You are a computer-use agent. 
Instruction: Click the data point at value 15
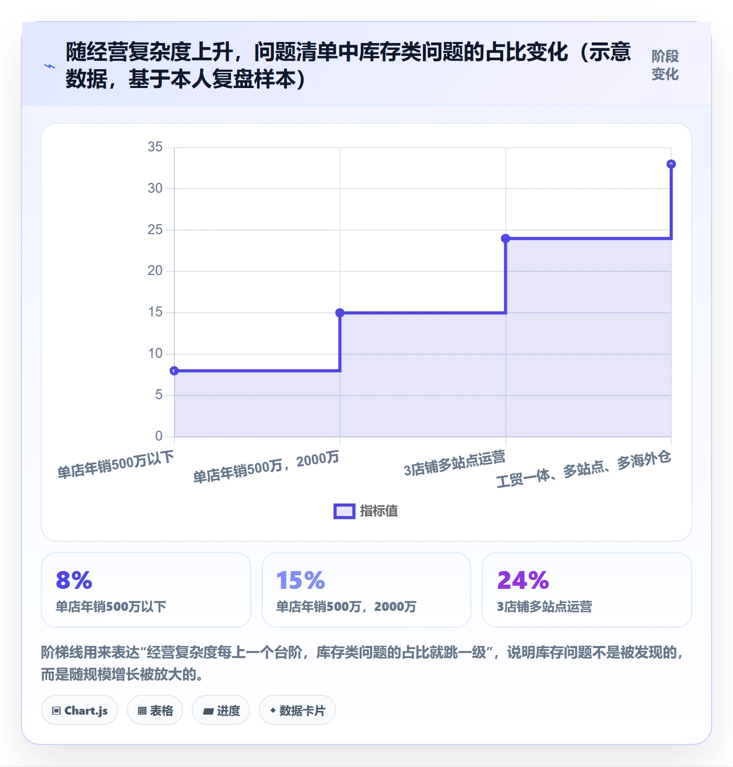(x=340, y=313)
